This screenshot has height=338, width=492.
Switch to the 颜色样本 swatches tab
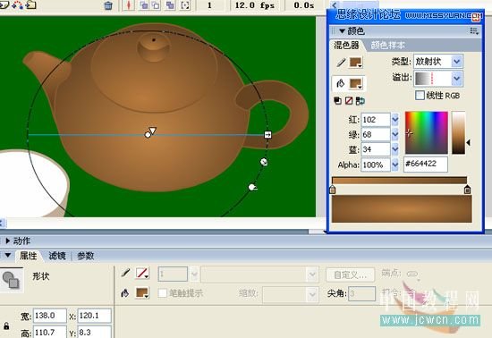pos(388,46)
